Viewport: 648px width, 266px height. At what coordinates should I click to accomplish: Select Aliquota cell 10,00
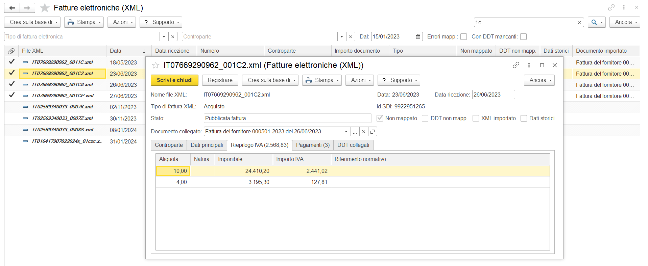coord(173,171)
